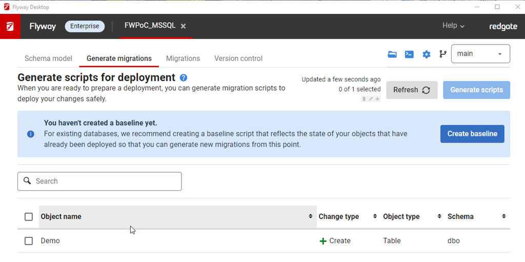Click the redgate logo

click(503, 26)
